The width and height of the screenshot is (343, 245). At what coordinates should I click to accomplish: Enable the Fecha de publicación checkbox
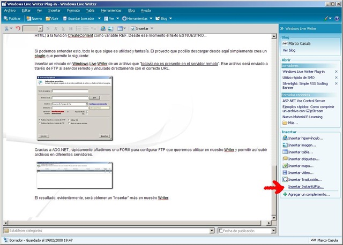tap(221, 231)
